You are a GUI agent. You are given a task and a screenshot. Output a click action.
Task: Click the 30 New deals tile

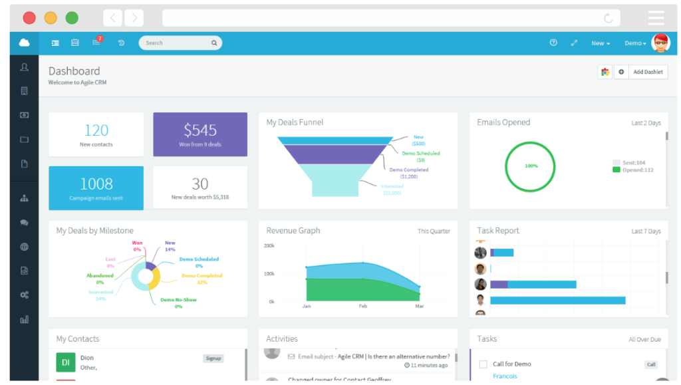(200, 188)
